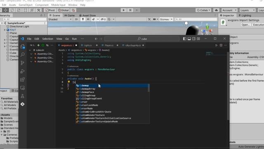Viewport: 264px width, 149px height.
Task: Toggle scene effects in Scene toolbar
Action: (94, 19)
